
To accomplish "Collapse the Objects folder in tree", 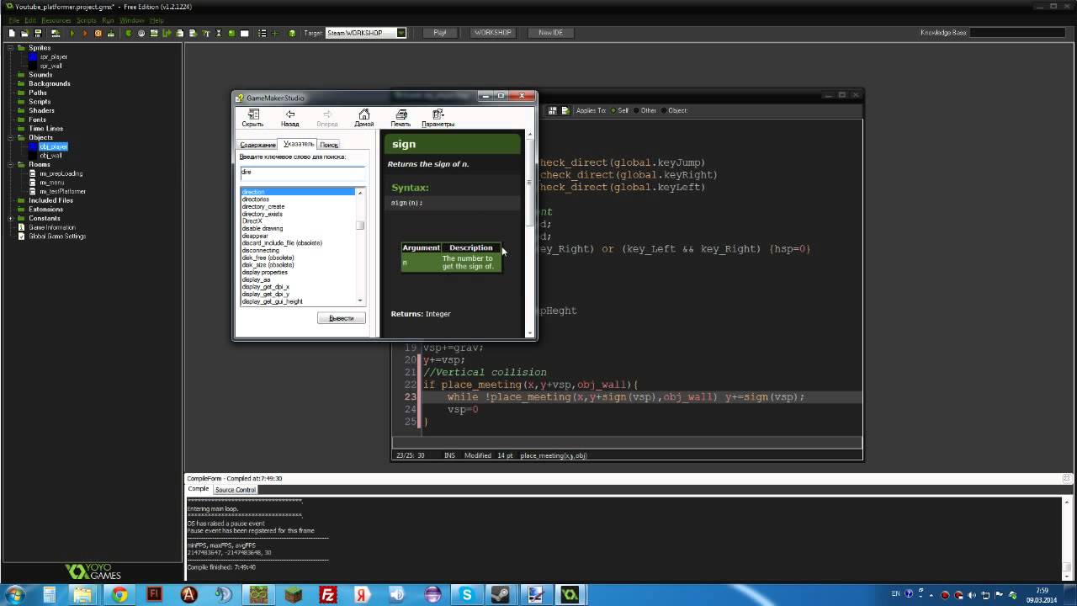I will 11,137.
